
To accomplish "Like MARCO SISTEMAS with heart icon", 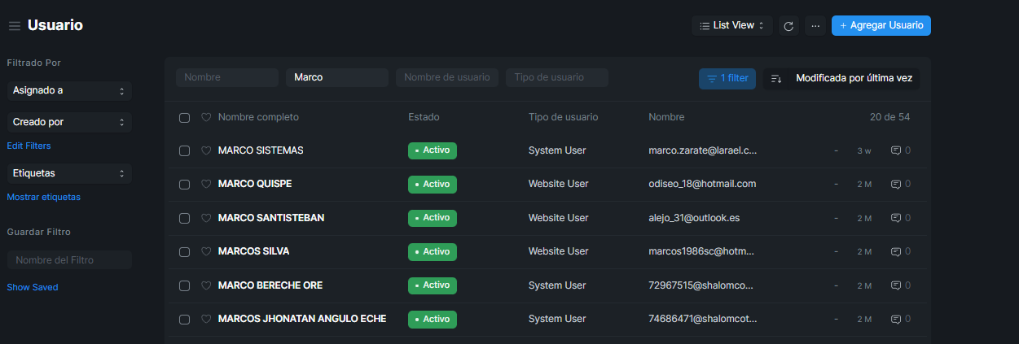I will [x=206, y=150].
